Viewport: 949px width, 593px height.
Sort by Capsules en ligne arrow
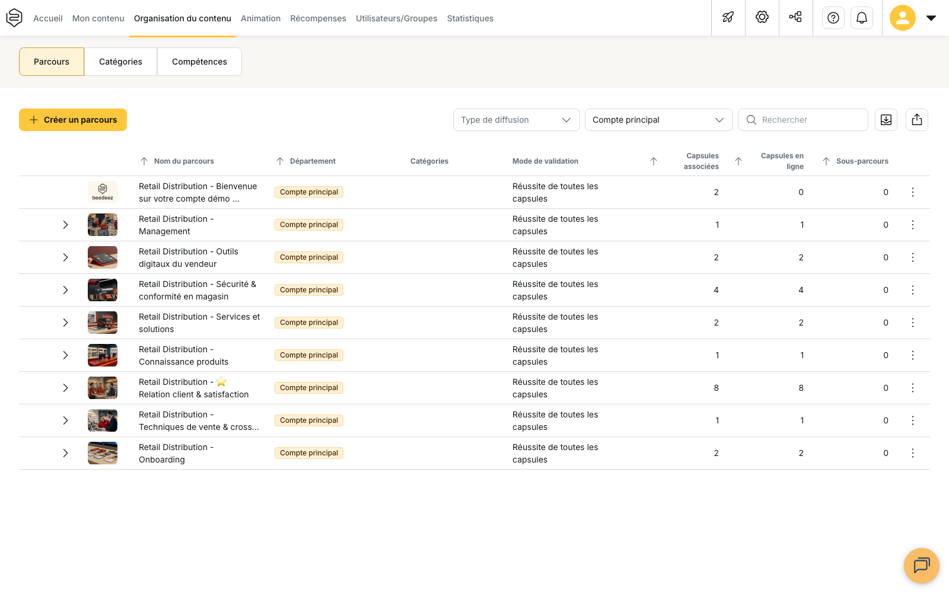tap(738, 161)
